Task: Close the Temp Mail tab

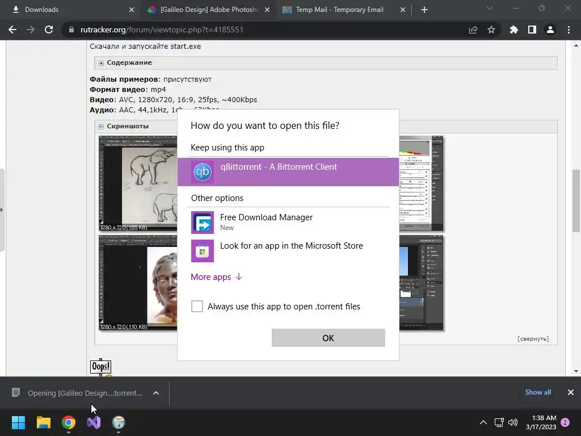Action: click(403, 10)
